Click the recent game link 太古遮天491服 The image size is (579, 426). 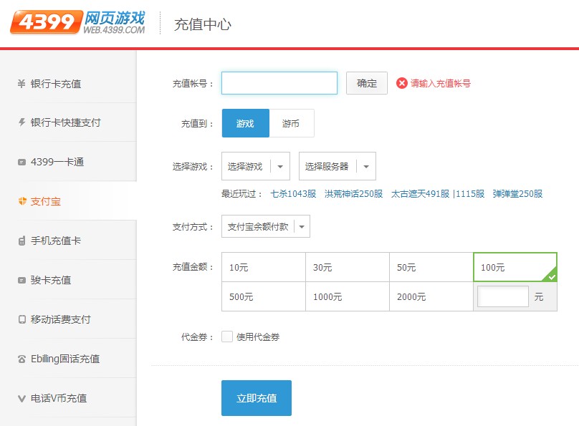point(420,194)
